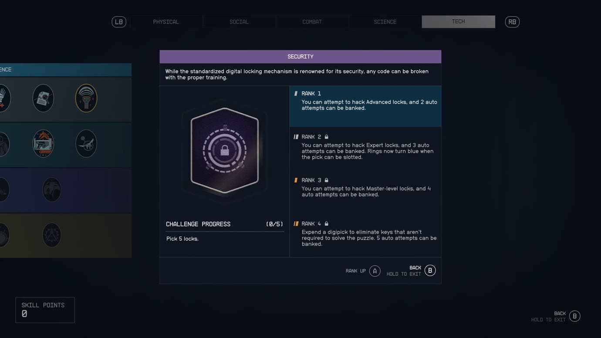Click the padlock icon beside Rank 3

pos(326,180)
